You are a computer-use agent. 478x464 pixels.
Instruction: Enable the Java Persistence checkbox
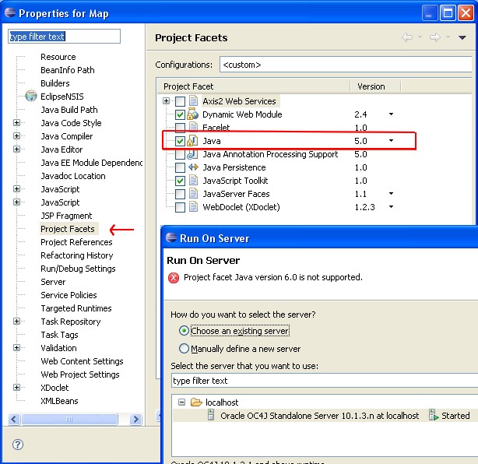pyautogui.click(x=180, y=167)
